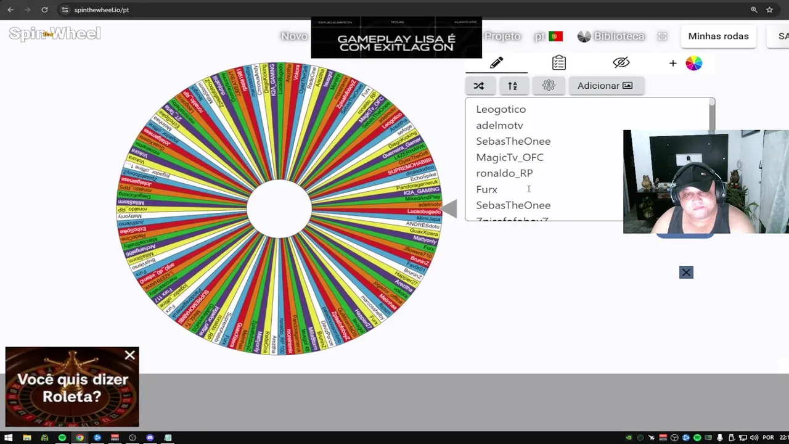Sort entries alphabetically with A-Z button
Image resolution: width=789 pixels, height=444 pixels.
click(513, 86)
